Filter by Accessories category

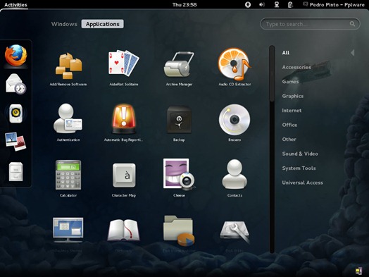(296, 67)
